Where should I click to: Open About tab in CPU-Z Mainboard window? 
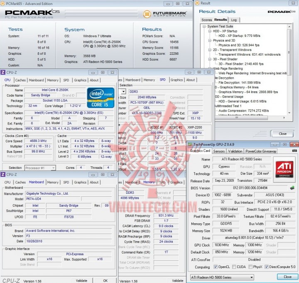[x=94, y=182]
